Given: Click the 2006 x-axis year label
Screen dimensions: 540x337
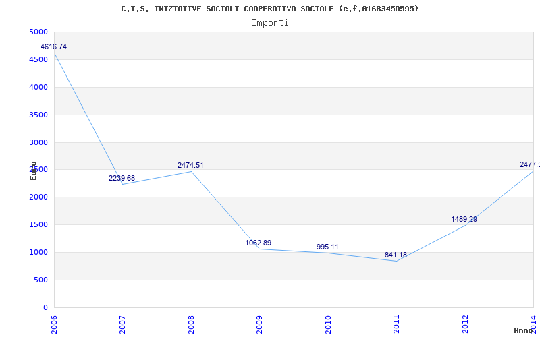Looking at the screenshot, I should point(54,324).
